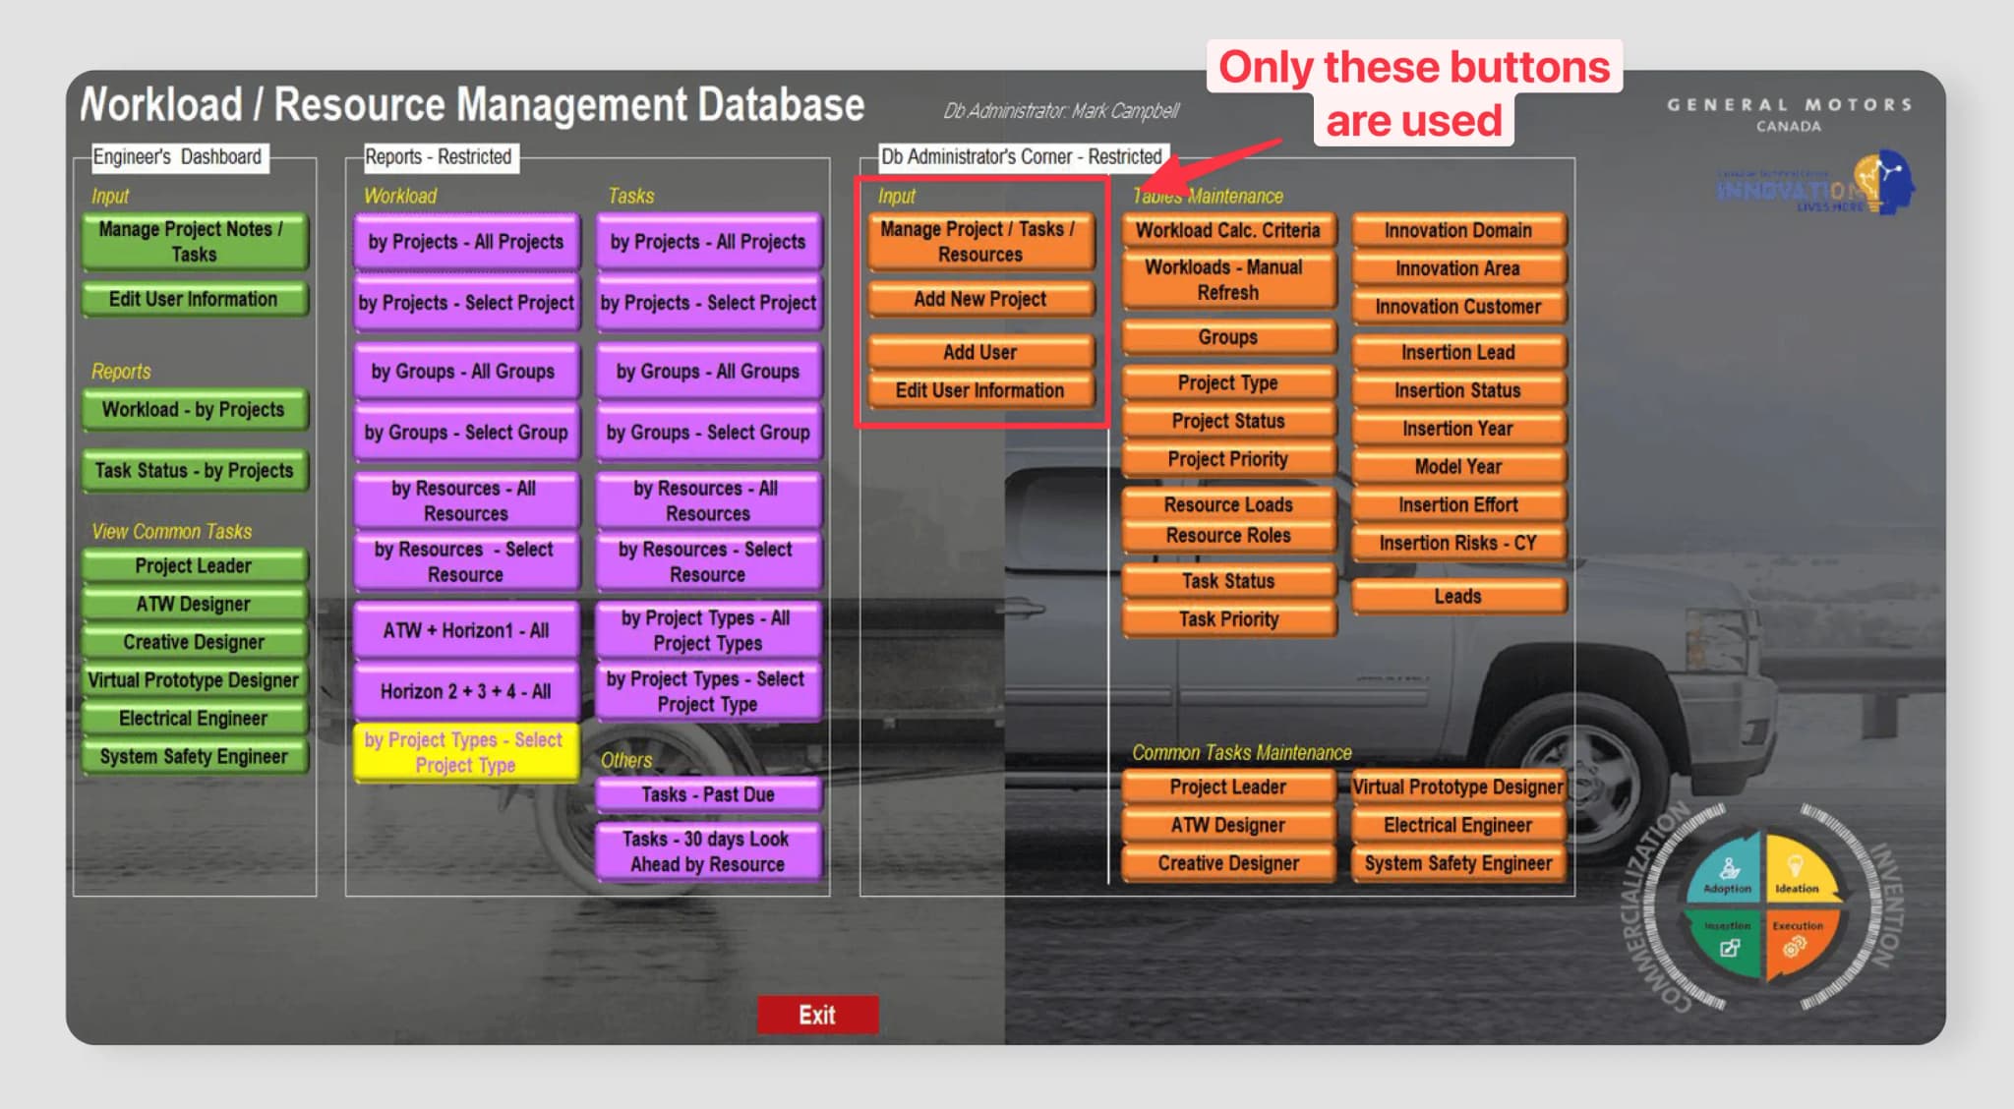
Task: Open the Insertion Status table
Action: 1458,390
